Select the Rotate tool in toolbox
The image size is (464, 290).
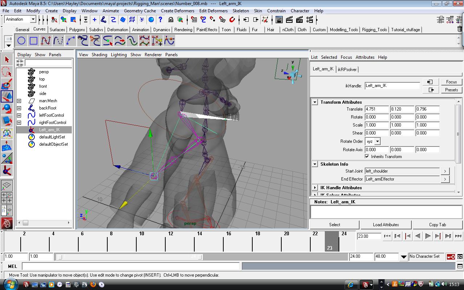pyautogui.click(x=7, y=108)
